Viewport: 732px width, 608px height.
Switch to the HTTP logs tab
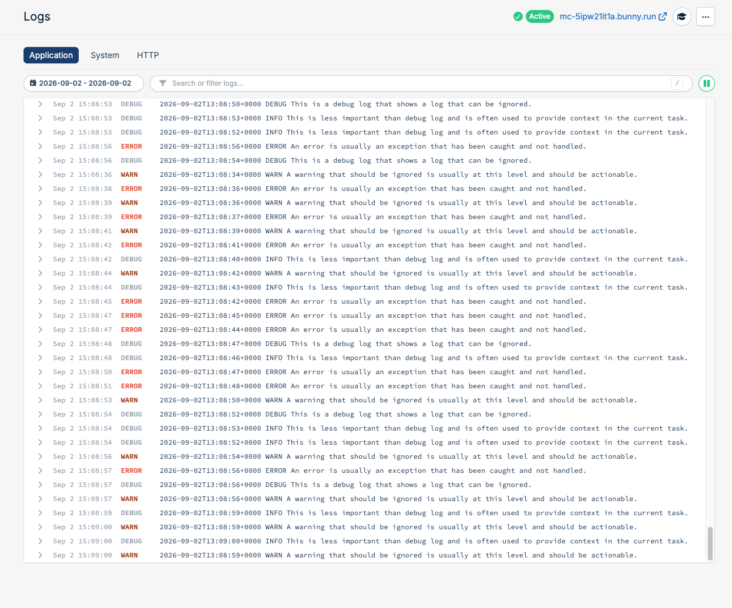pyautogui.click(x=148, y=55)
